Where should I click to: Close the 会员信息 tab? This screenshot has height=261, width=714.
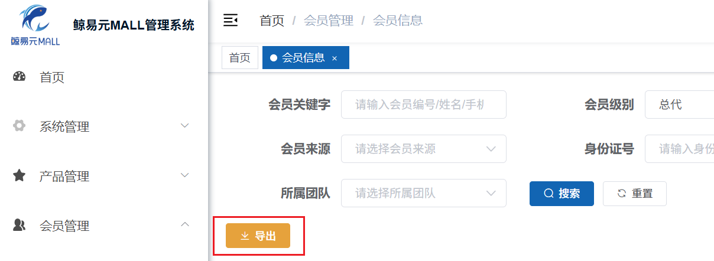(x=335, y=58)
